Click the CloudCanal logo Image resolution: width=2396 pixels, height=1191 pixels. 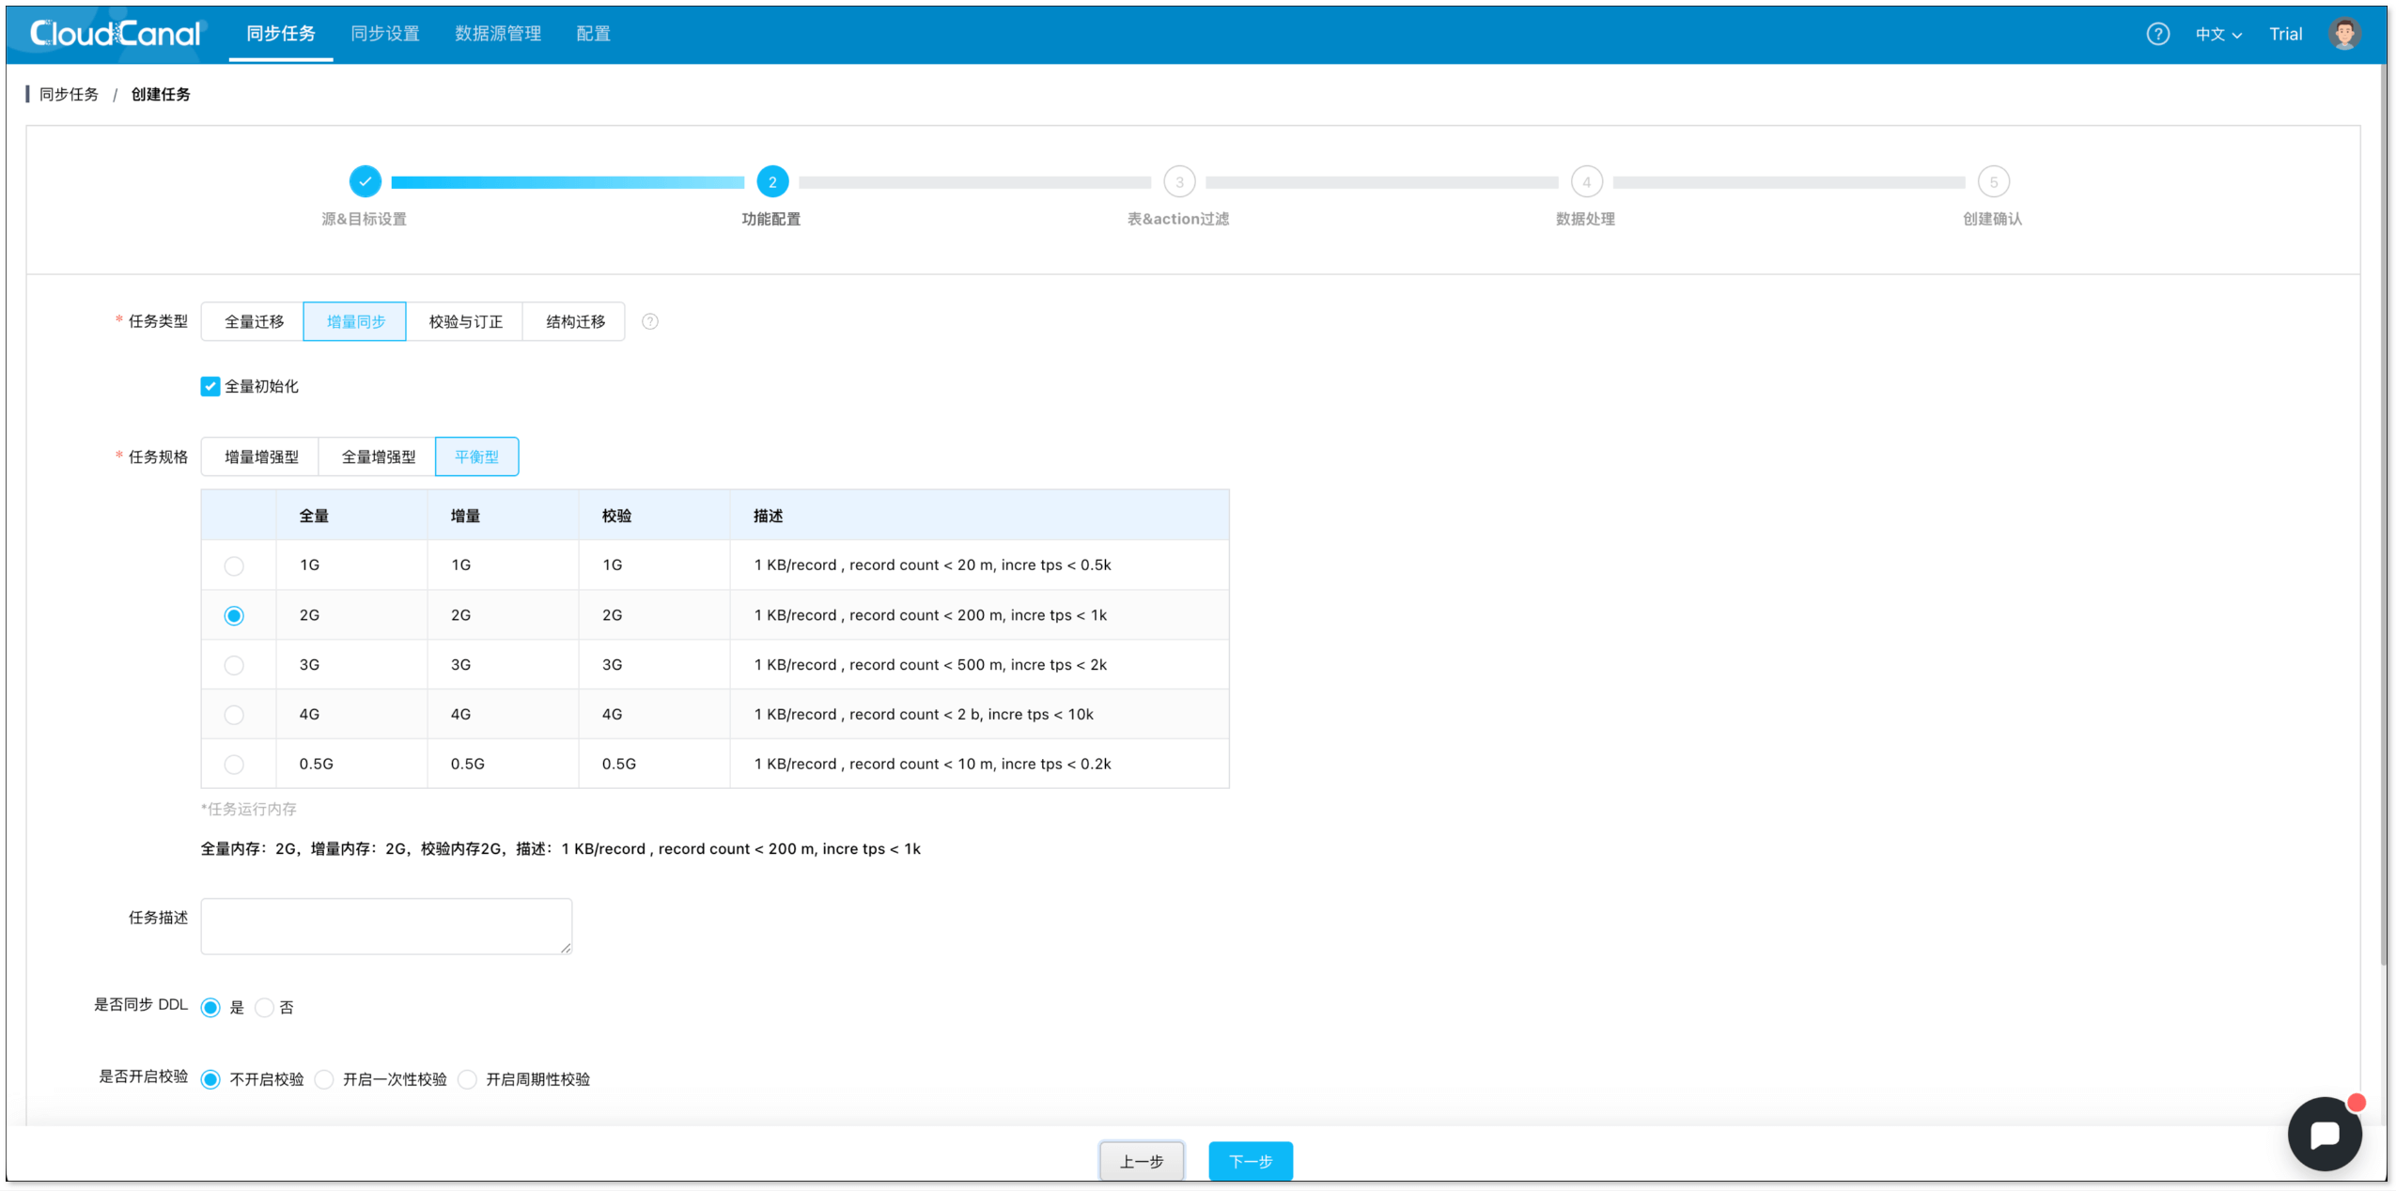click(116, 34)
